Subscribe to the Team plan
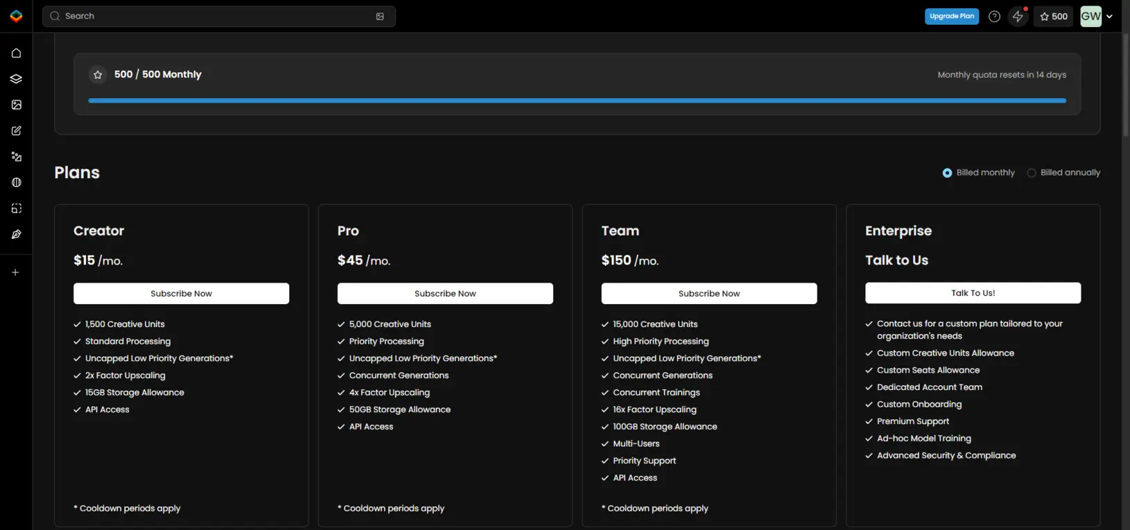 pyautogui.click(x=709, y=294)
